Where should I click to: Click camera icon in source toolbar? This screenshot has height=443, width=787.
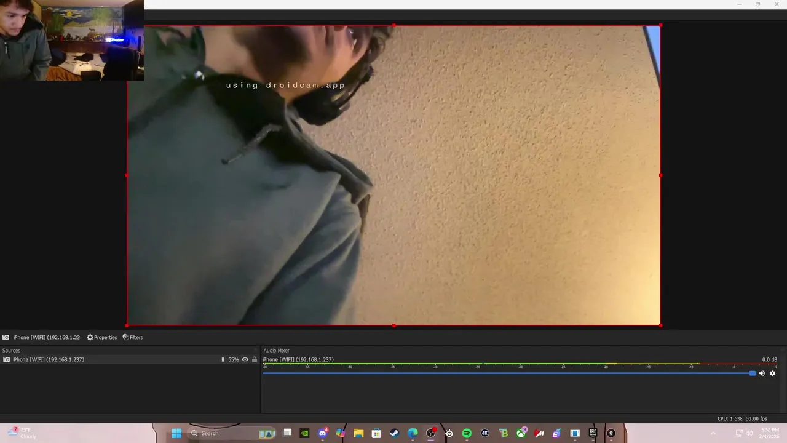tap(6, 337)
